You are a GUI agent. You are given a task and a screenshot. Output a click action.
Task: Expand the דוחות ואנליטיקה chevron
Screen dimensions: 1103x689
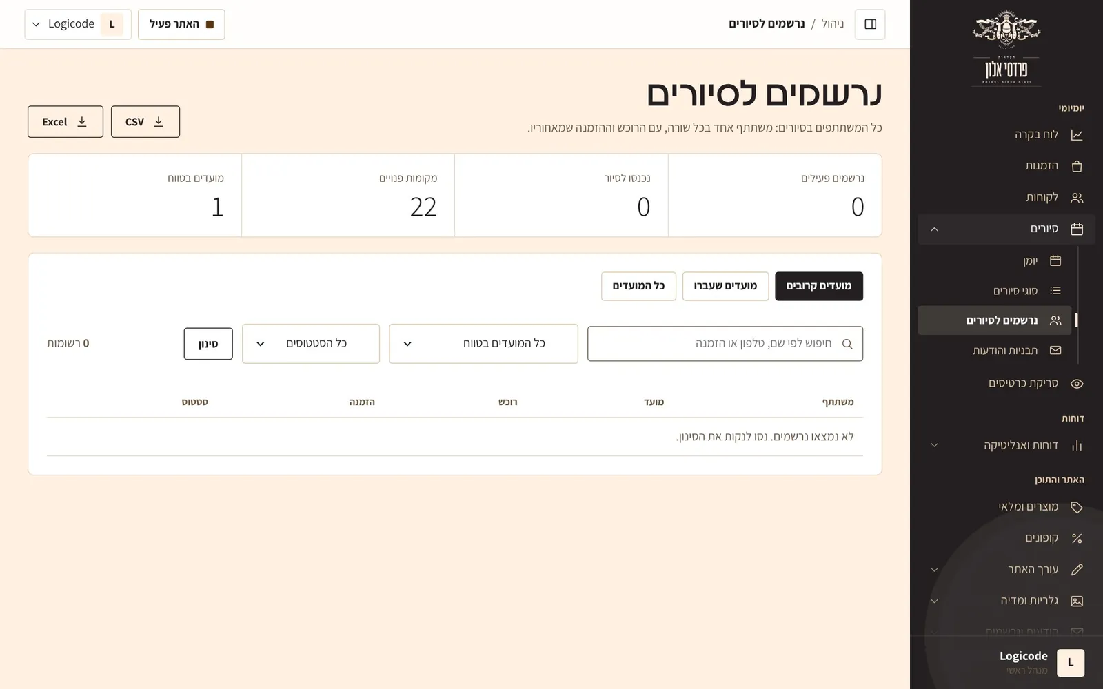pyautogui.click(x=934, y=445)
